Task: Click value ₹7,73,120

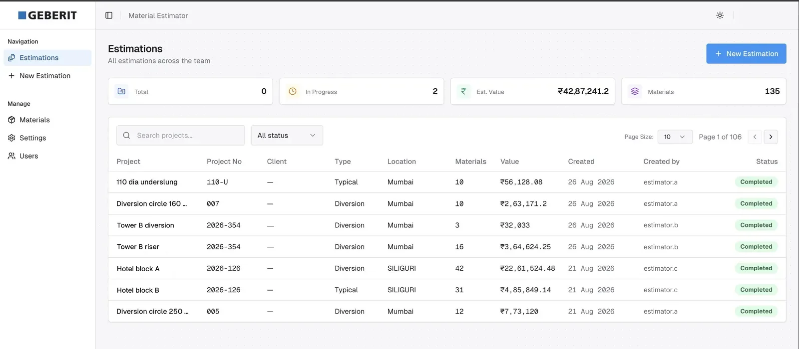Action: (x=519, y=311)
